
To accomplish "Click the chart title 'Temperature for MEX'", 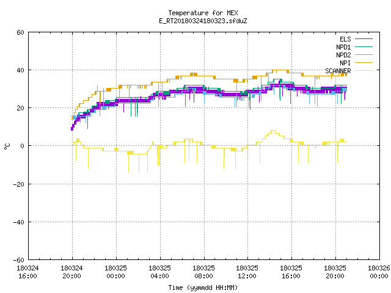I will tap(203, 13).
